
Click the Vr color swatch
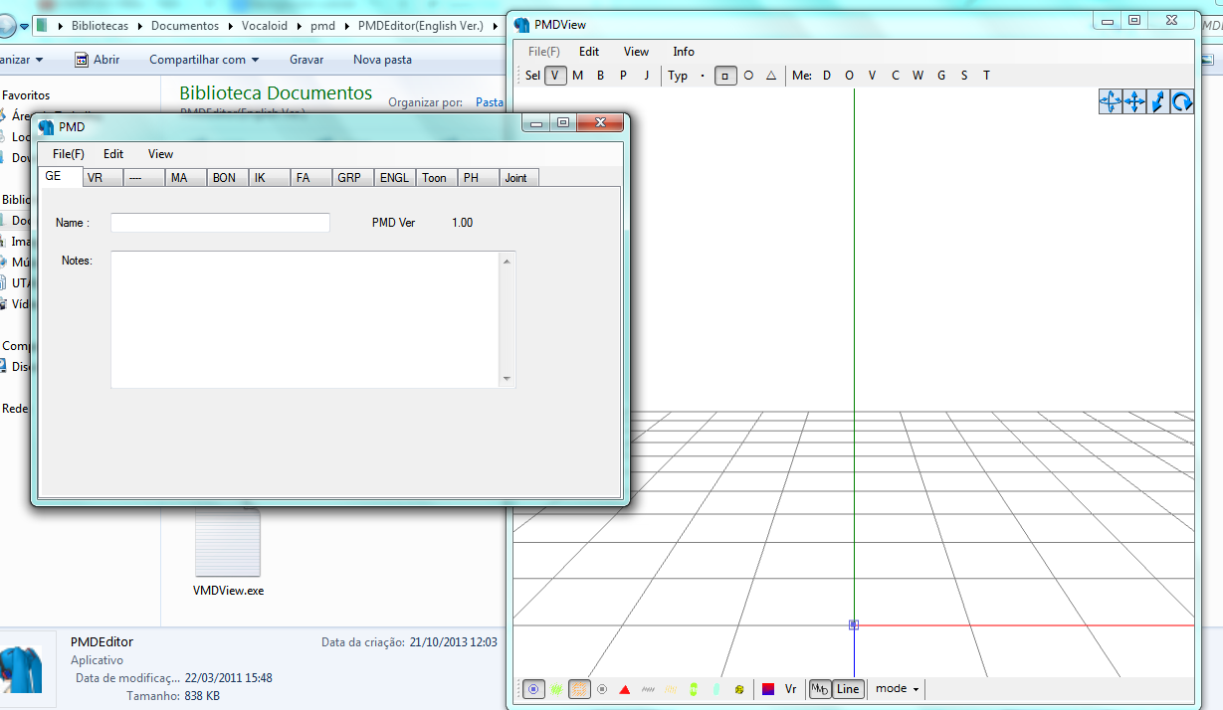coord(767,688)
